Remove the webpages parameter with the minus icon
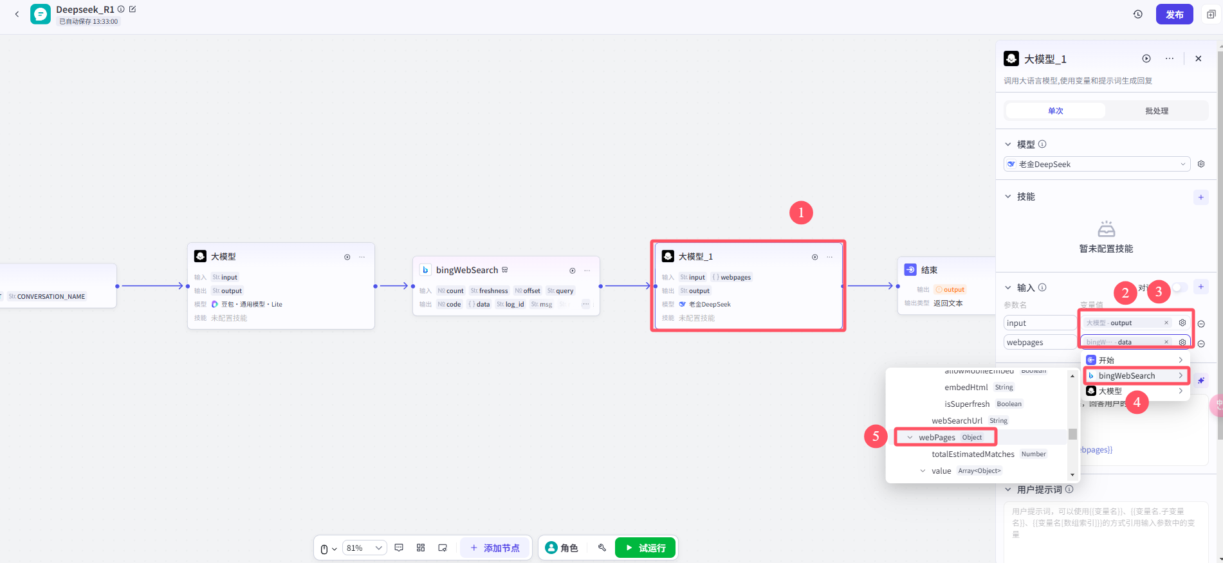 1201,343
